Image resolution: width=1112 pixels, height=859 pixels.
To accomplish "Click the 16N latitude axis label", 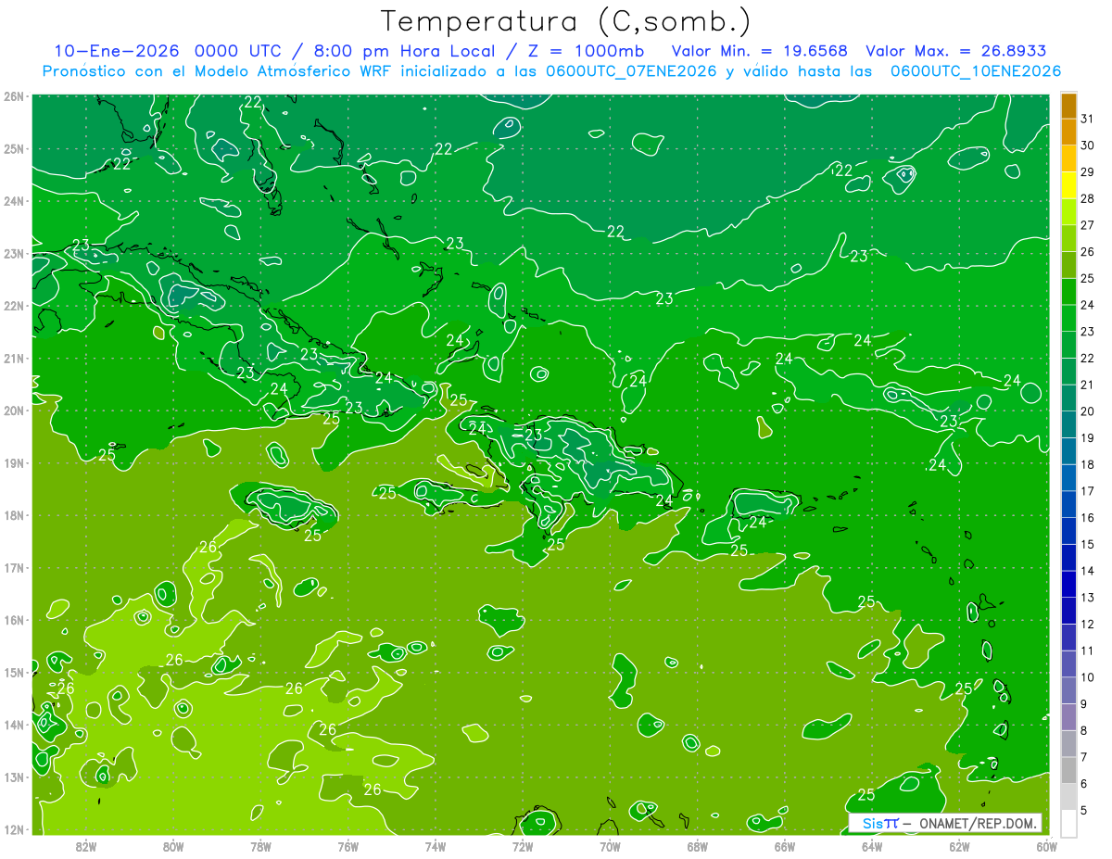I will 13,620.
